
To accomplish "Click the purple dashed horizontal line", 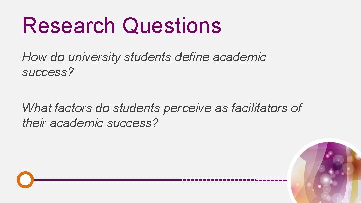I will (x=160, y=180).
